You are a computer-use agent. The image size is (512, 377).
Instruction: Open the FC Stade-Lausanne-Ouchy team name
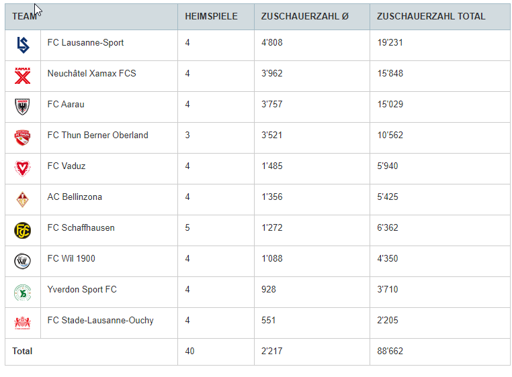[x=100, y=320]
